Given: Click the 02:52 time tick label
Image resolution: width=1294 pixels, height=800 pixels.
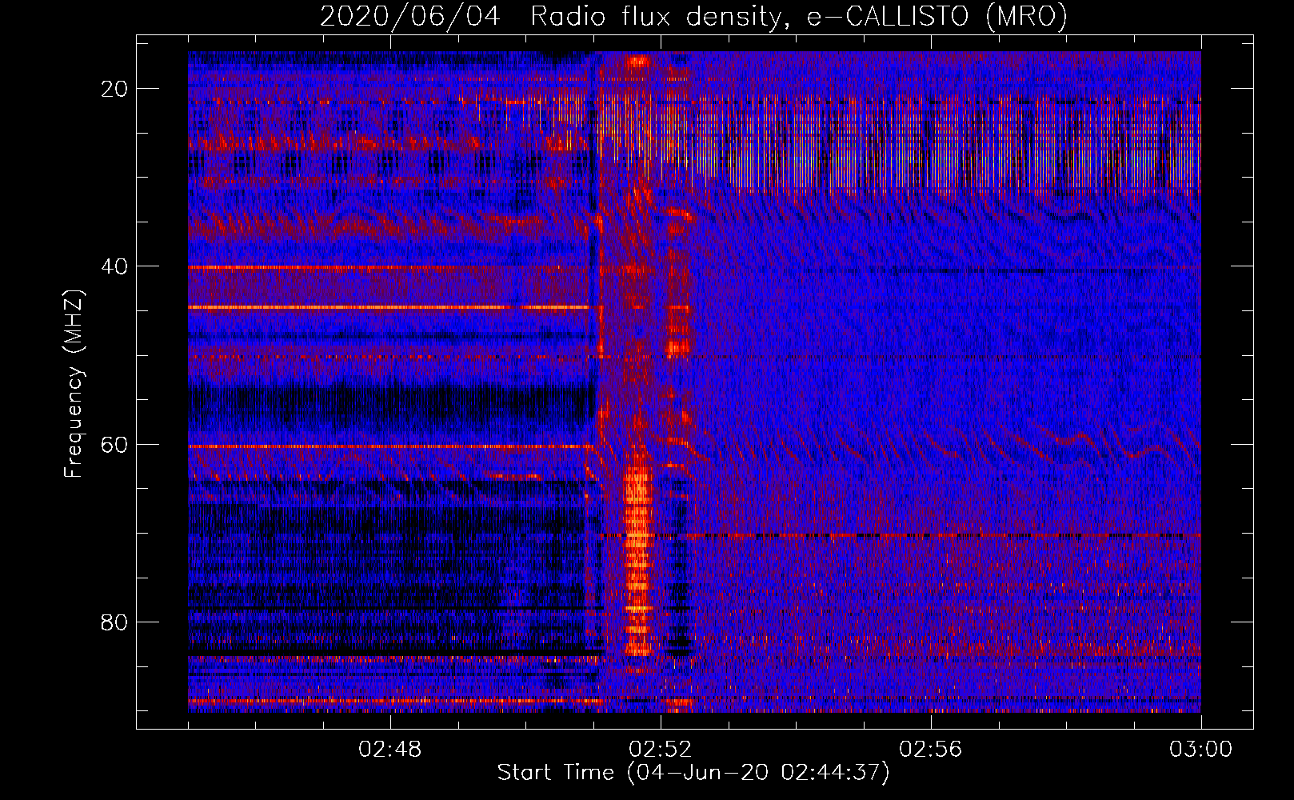Looking at the screenshot, I should [x=661, y=750].
